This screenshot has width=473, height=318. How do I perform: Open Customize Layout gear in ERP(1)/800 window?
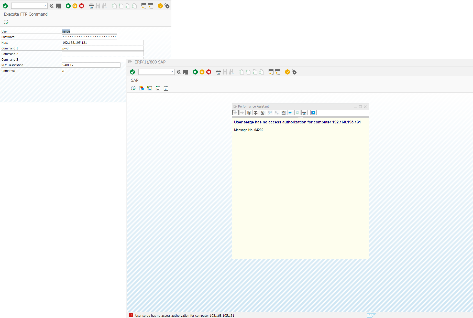(x=294, y=72)
